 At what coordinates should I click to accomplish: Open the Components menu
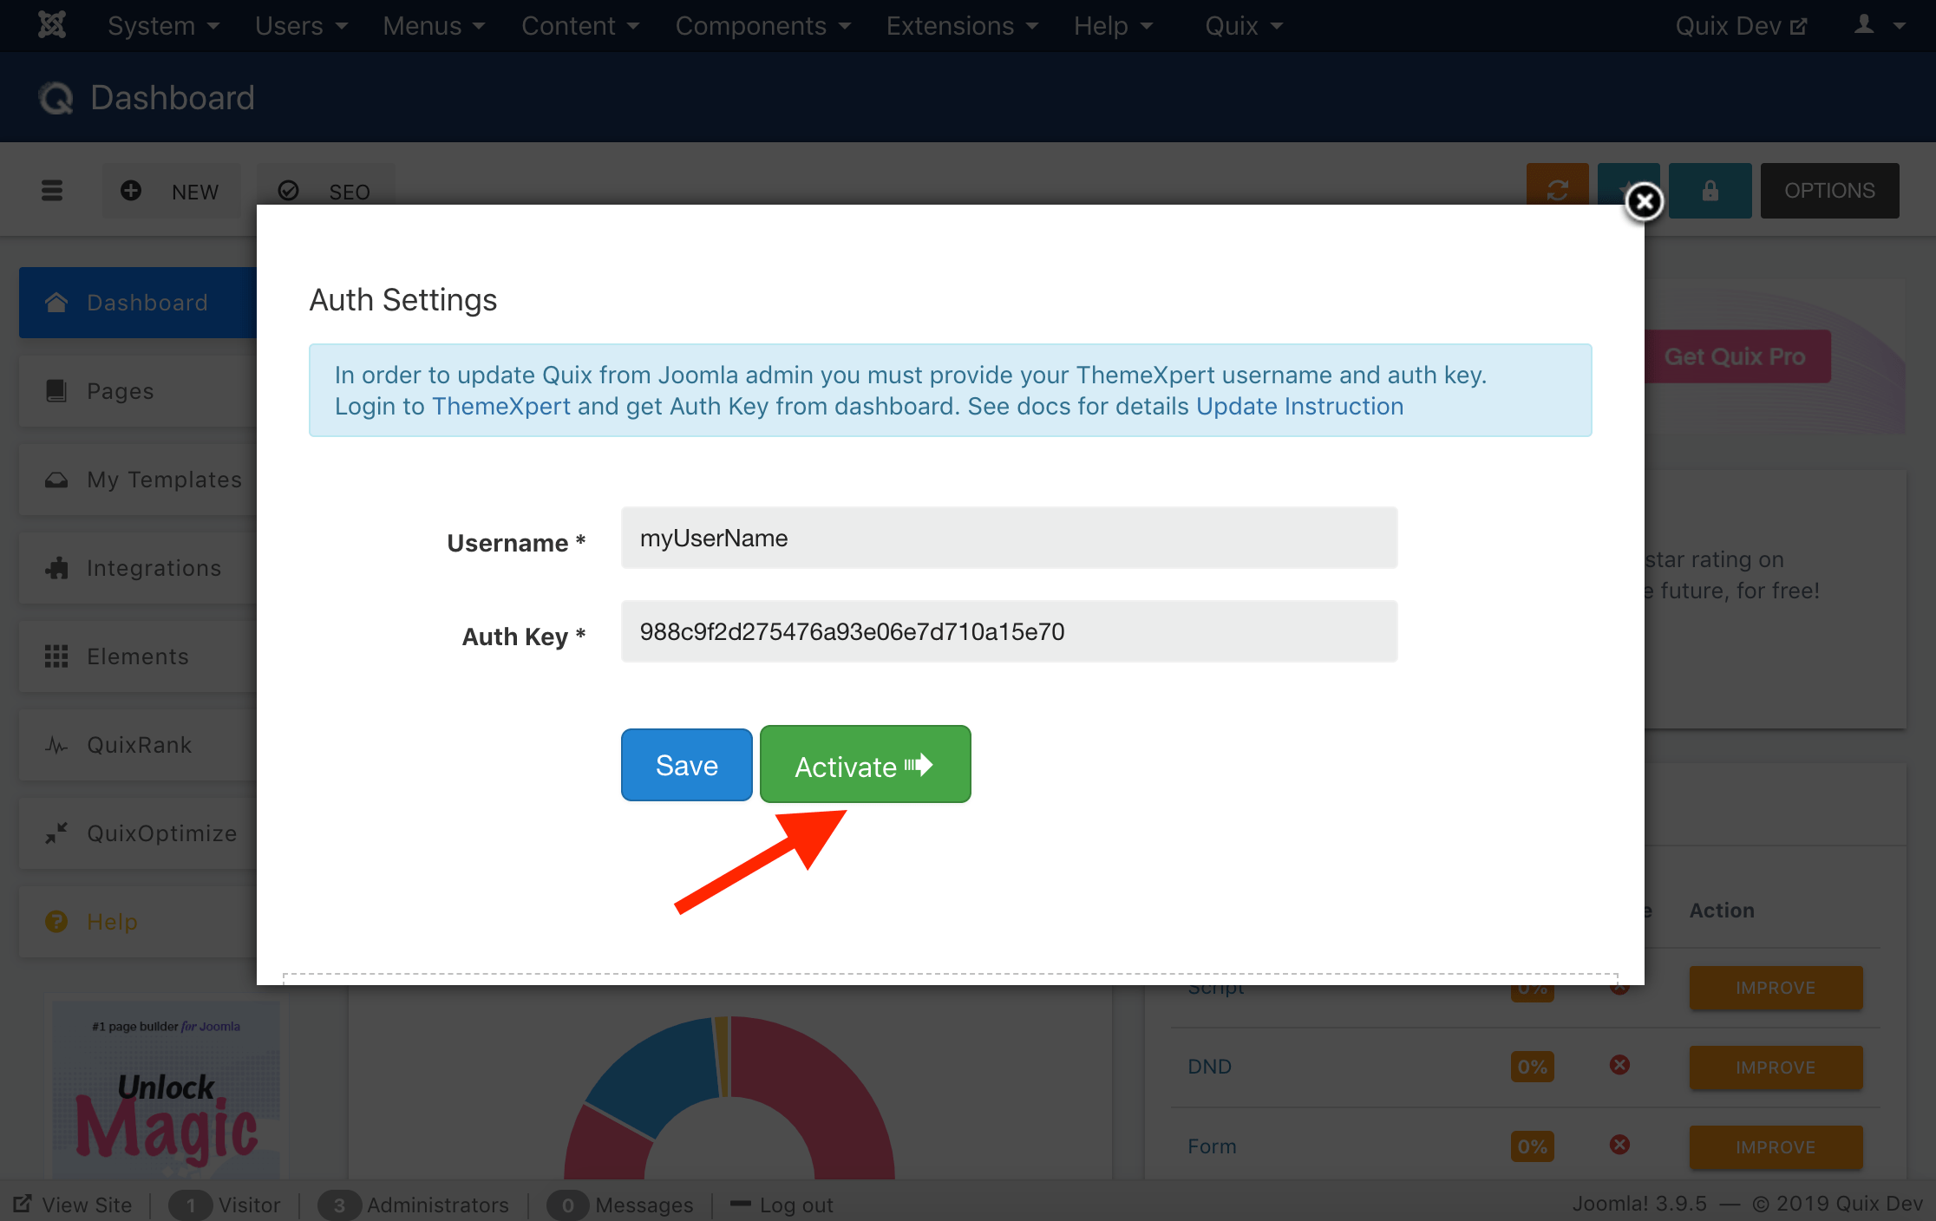point(762,26)
